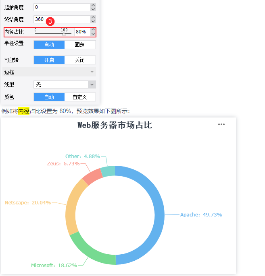Decrease 内径占比 percentage with down arrow
This screenshot has height=276, width=265.
93,34
